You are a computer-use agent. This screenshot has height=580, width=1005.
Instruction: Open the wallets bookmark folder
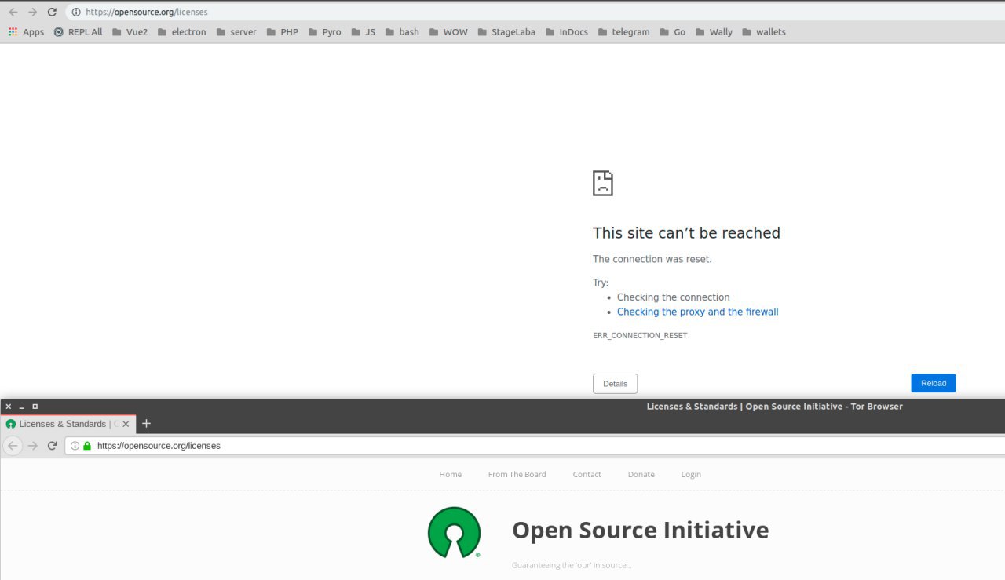click(x=763, y=32)
